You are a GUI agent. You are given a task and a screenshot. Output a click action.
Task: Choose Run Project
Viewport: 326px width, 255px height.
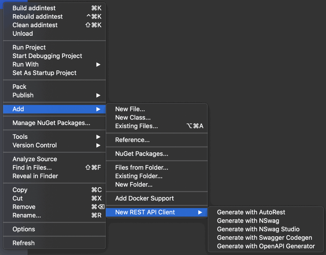[x=54, y=47]
